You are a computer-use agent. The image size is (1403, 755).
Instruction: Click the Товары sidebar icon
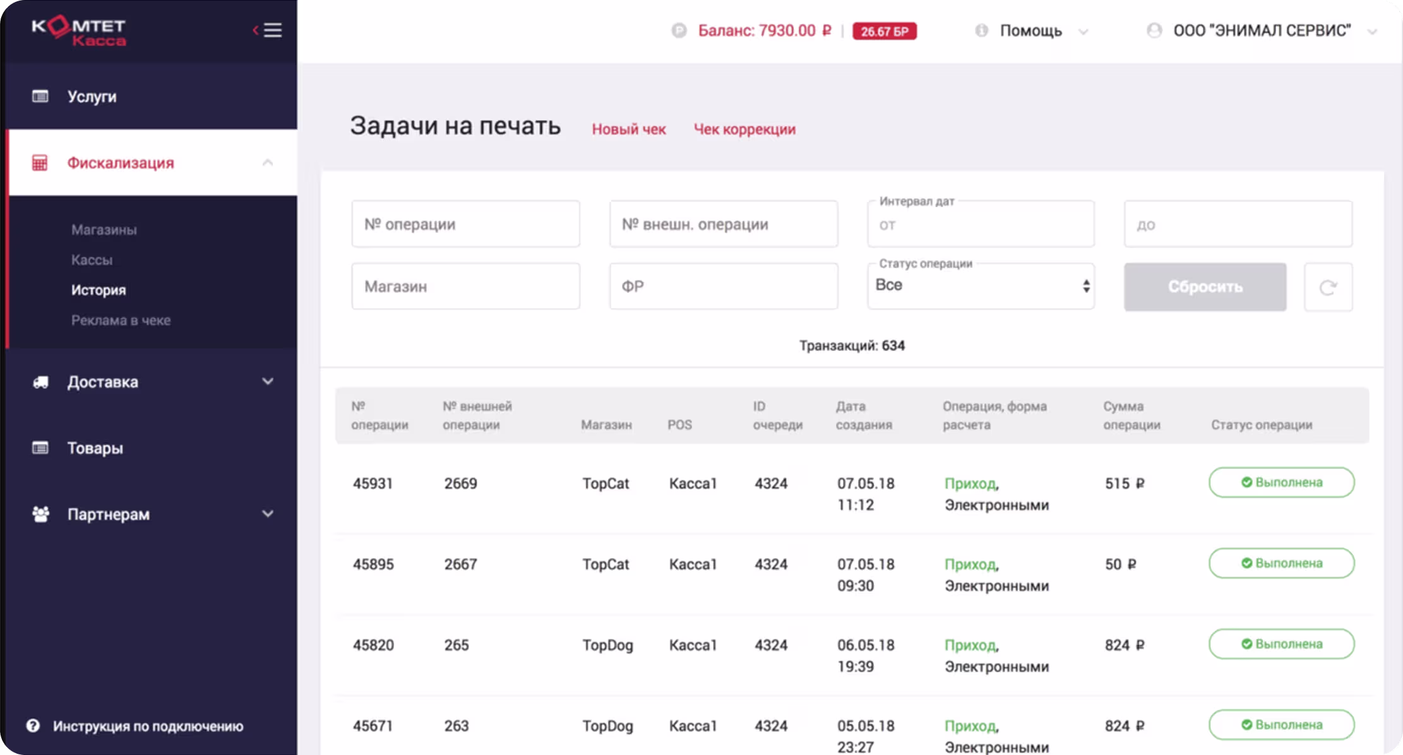(40, 448)
